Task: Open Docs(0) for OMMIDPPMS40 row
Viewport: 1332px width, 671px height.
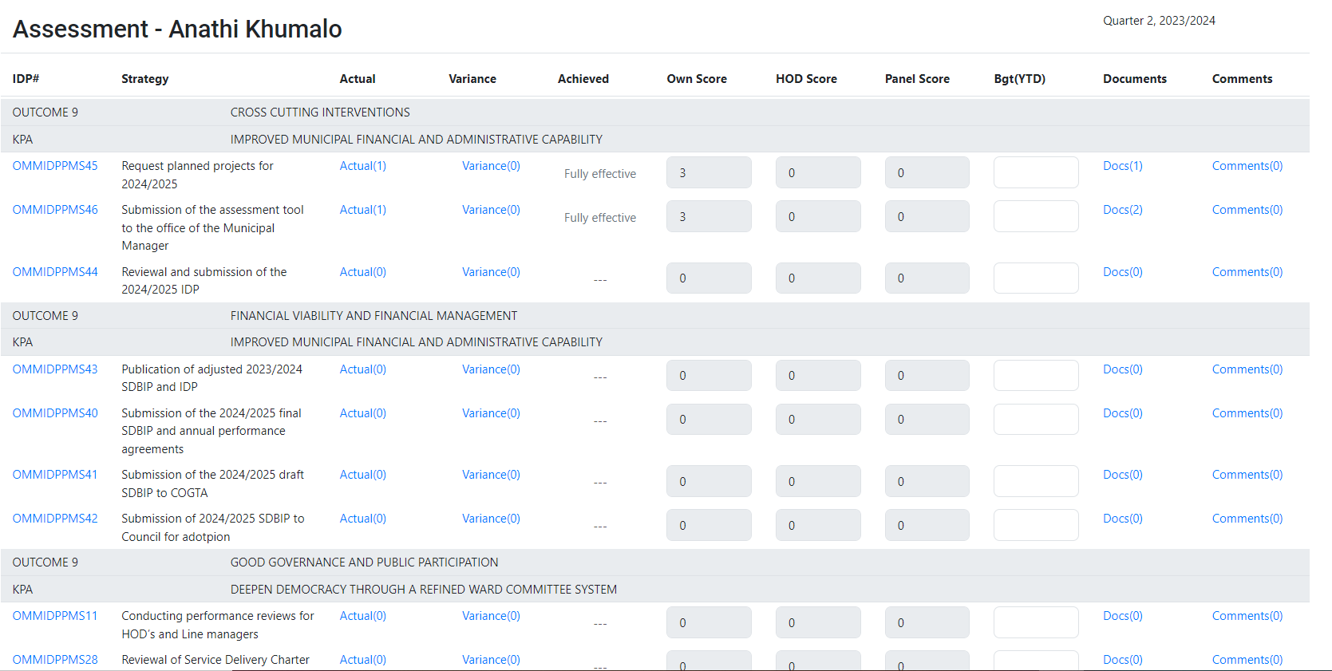Action: tap(1122, 413)
